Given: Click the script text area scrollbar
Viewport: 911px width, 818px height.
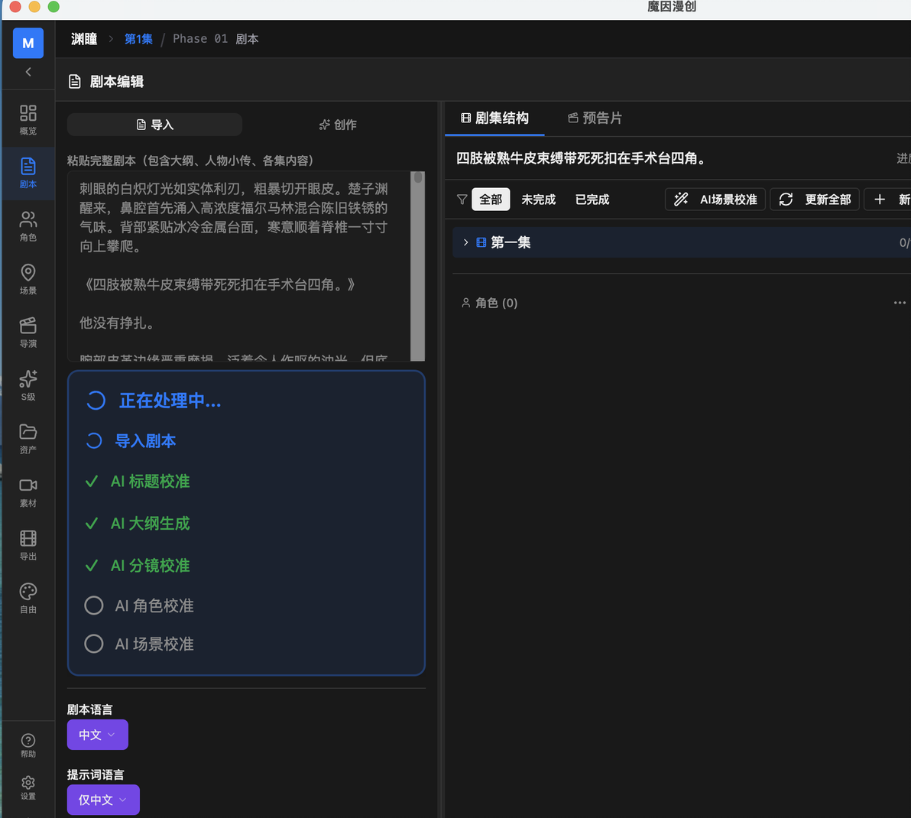Looking at the screenshot, I should [418, 266].
